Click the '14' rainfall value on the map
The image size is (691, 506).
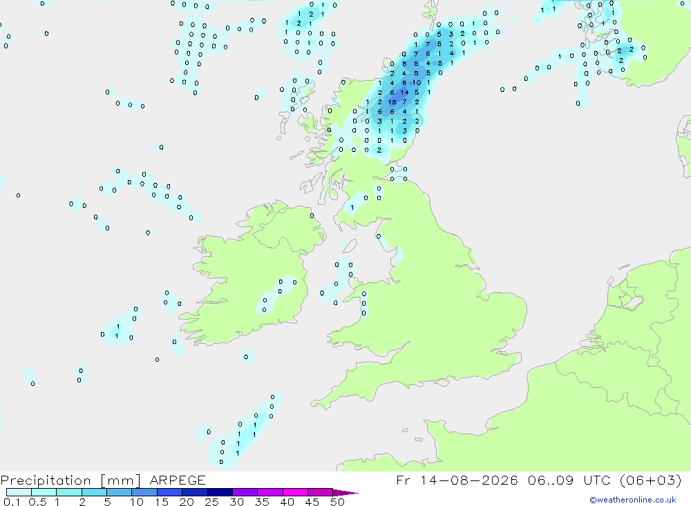[404, 93]
